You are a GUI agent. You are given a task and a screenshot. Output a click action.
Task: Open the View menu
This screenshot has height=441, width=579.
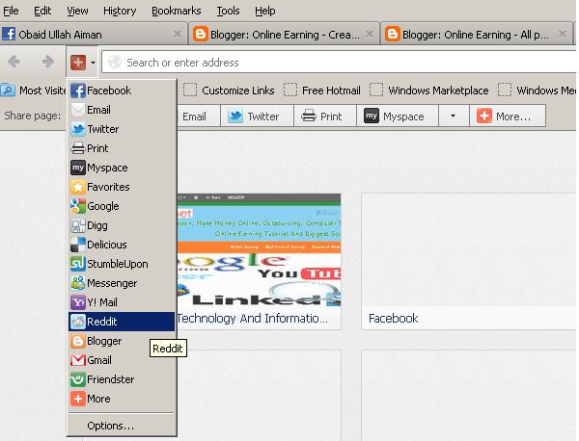(77, 11)
